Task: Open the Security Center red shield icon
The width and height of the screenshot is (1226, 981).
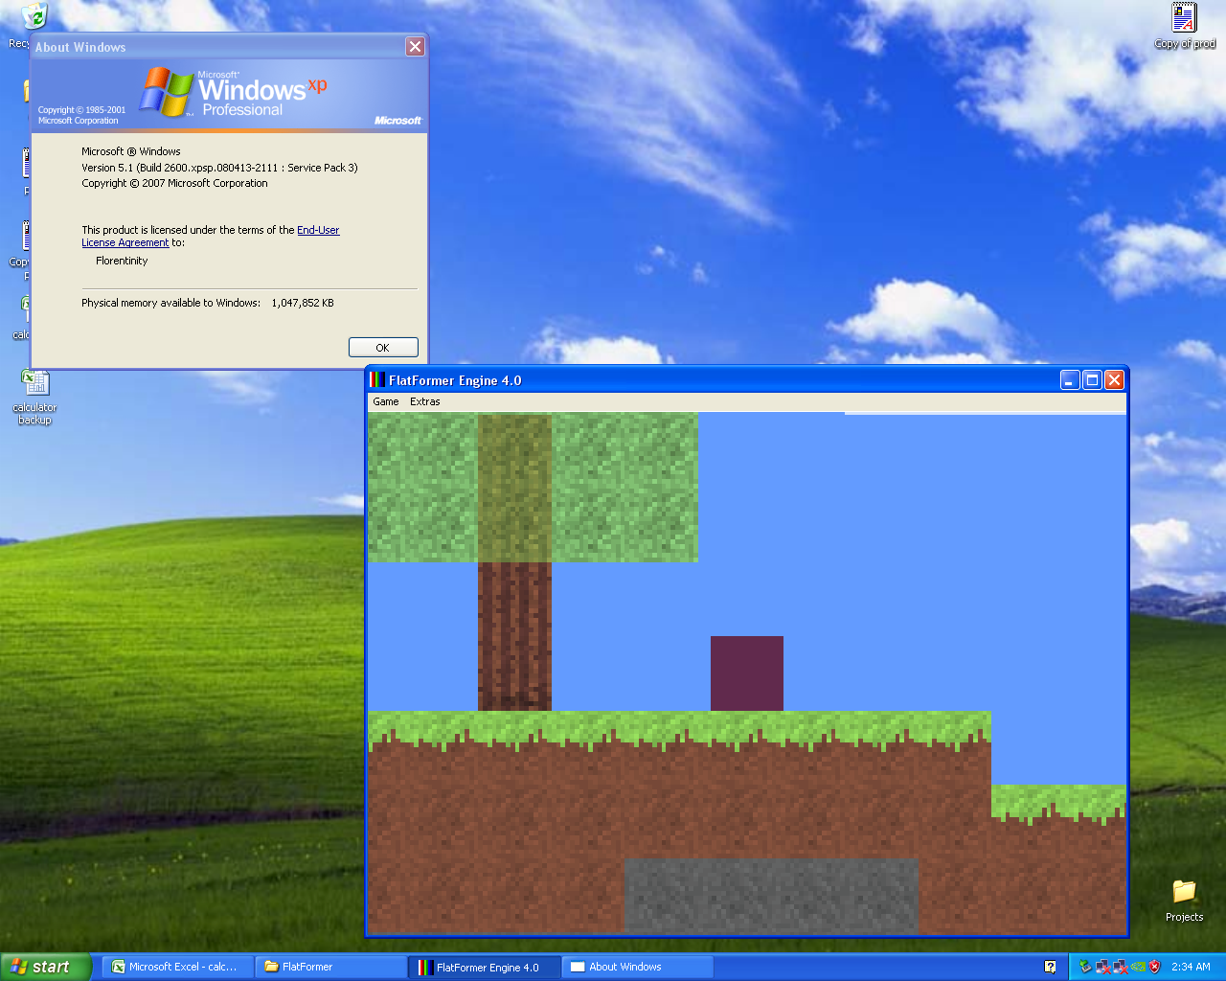Action: point(1154,967)
